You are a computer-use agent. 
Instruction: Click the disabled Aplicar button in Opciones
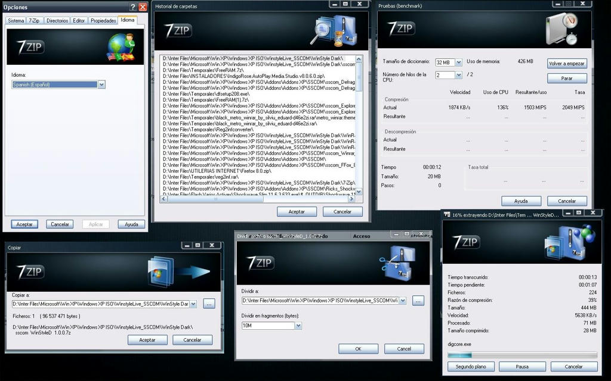(x=96, y=224)
